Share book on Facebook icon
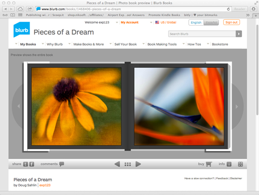259x195 pixels. (x=32, y=164)
